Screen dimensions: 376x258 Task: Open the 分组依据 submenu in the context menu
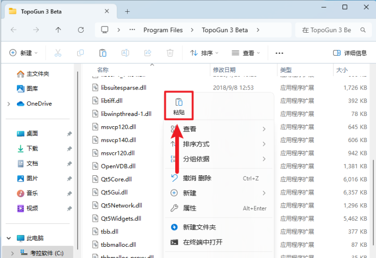tap(219, 159)
